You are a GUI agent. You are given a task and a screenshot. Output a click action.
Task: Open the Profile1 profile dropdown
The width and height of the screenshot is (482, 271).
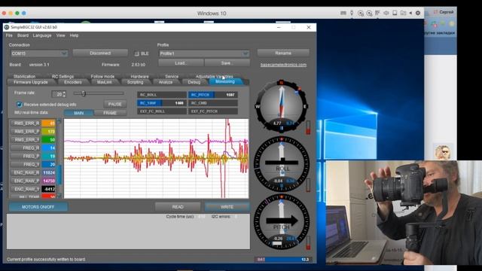[x=204, y=53]
